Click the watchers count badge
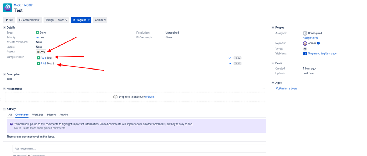367x156 pixels. click(x=305, y=53)
